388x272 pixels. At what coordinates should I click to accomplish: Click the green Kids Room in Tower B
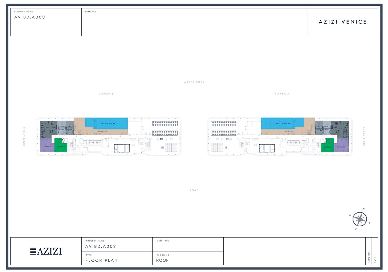click(61, 146)
